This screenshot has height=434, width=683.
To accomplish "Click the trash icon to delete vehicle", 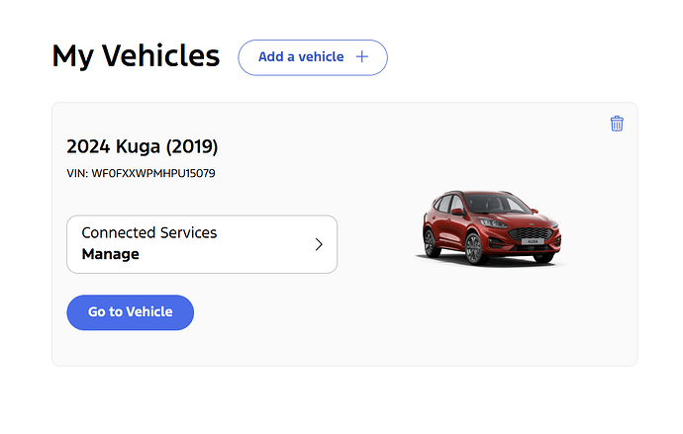I will click(x=617, y=124).
